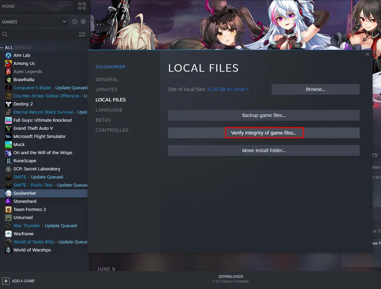Click Move install folder button

pyautogui.click(x=264, y=150)
